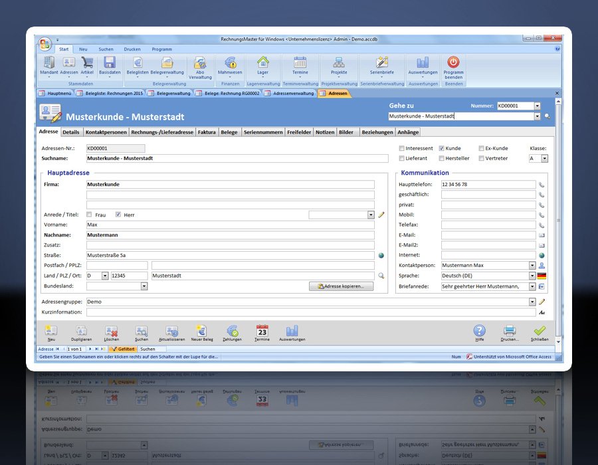Click the Duplizieren icon in bottom toolbar
The image size is (598, 465).
pos(81,331)
